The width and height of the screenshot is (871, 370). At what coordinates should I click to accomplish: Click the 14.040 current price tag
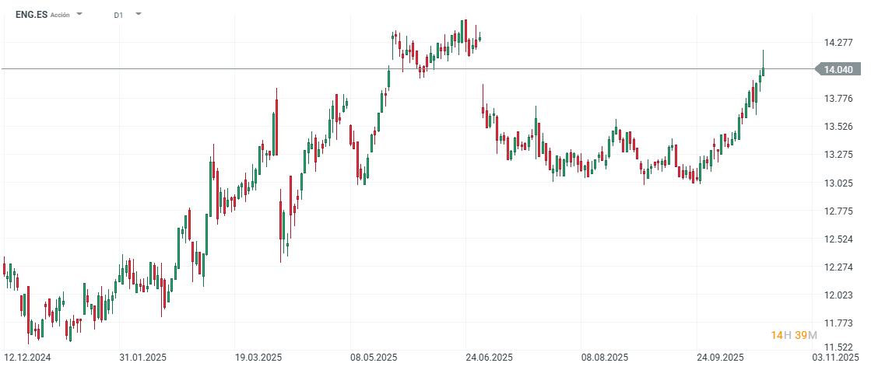(838, 70)
